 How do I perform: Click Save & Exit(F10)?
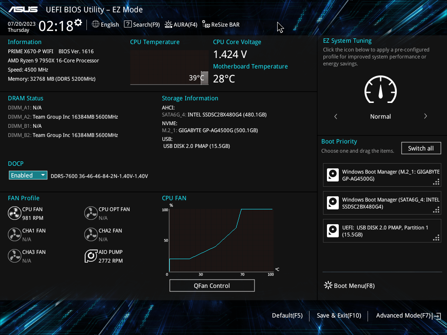[339, 315]
